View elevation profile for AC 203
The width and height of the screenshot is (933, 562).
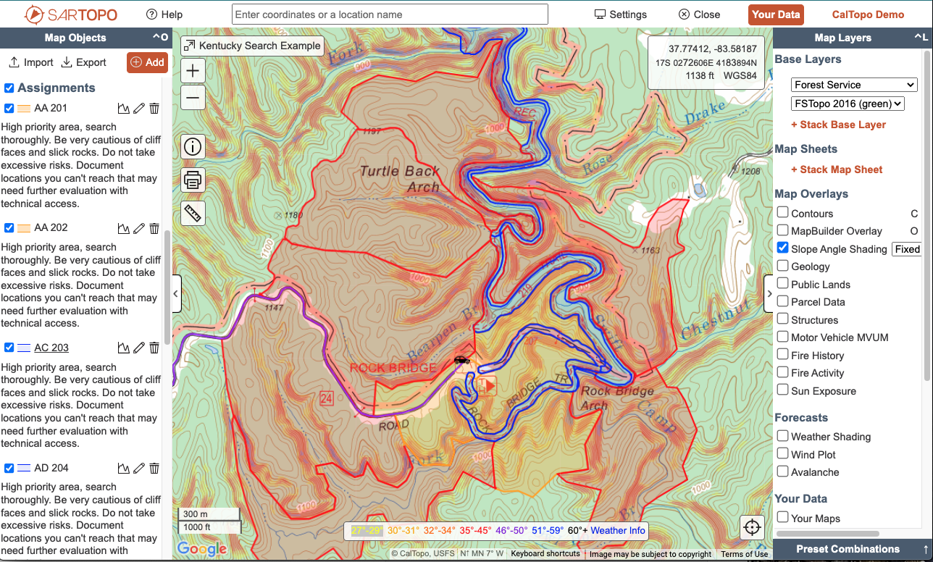124,348
